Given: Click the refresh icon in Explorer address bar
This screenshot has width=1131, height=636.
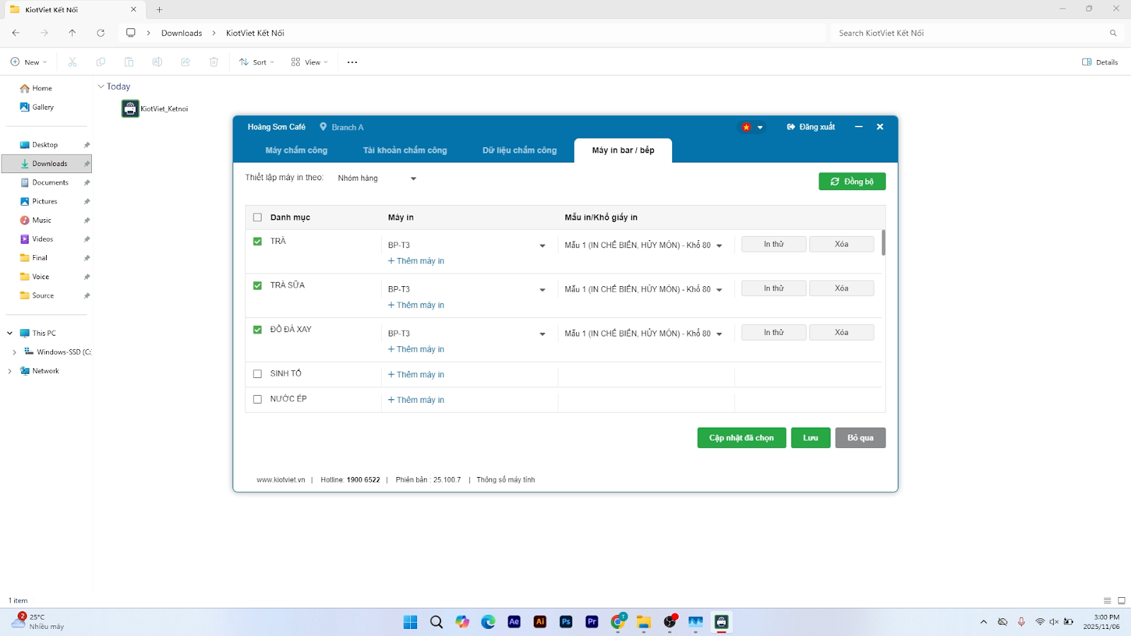Looking at the screenshot, I should 100,33.
